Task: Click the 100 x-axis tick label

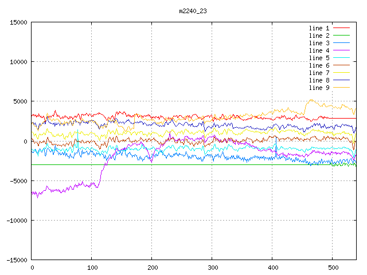Action: (91, 268)
